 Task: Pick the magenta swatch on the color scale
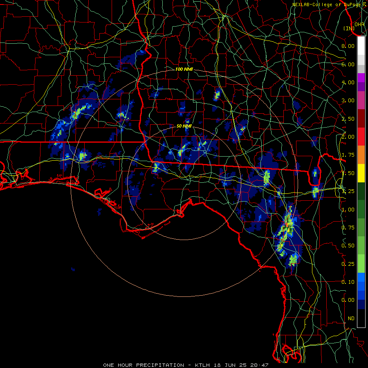(361, 78)
